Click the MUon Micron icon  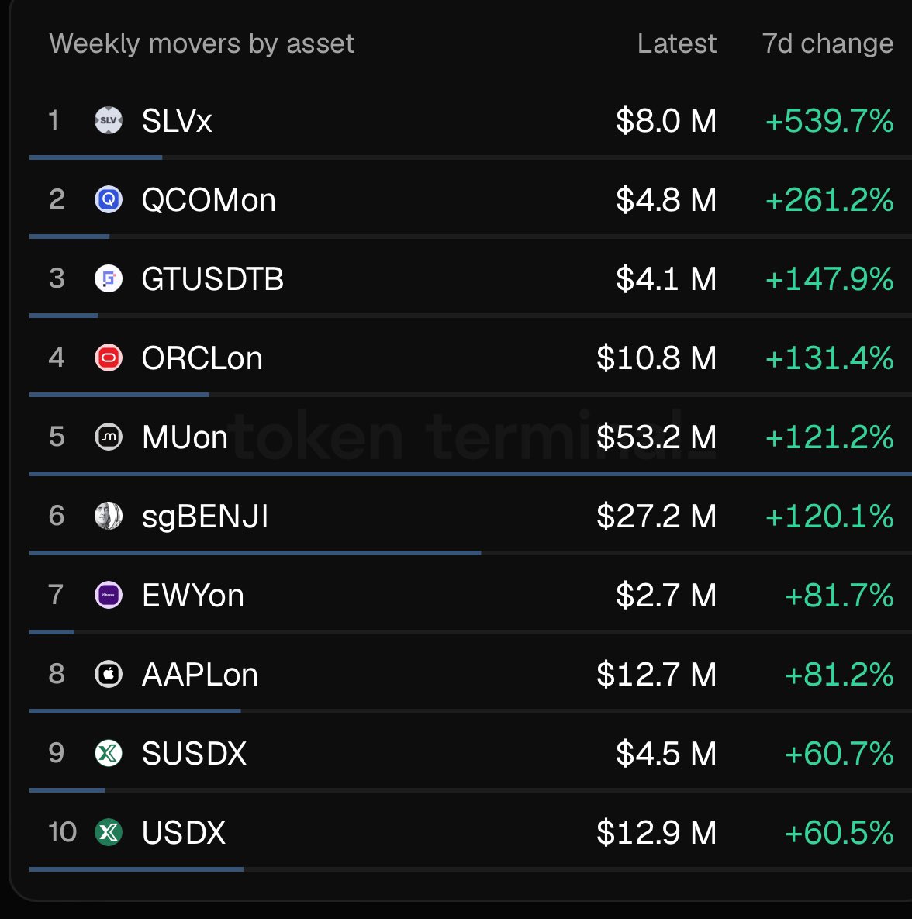pyautogui.click(x=109, y=437)
